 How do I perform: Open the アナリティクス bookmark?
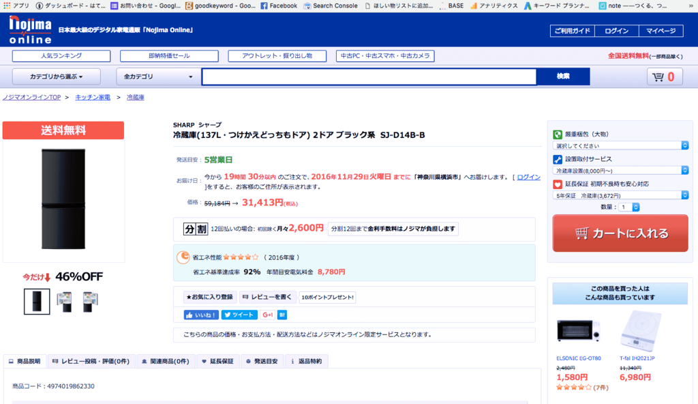tap(494, 5)
